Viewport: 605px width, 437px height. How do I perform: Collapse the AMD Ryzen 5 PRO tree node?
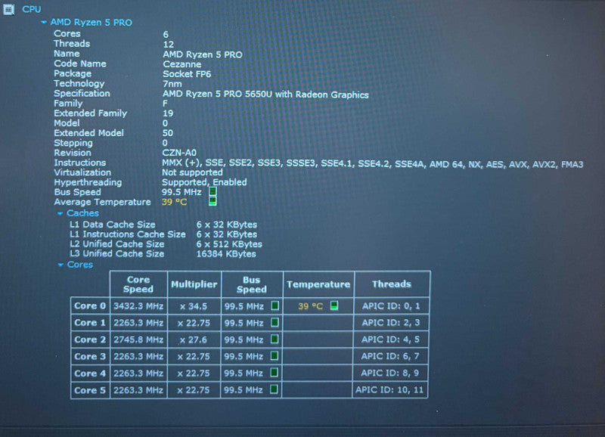point(44,23)
